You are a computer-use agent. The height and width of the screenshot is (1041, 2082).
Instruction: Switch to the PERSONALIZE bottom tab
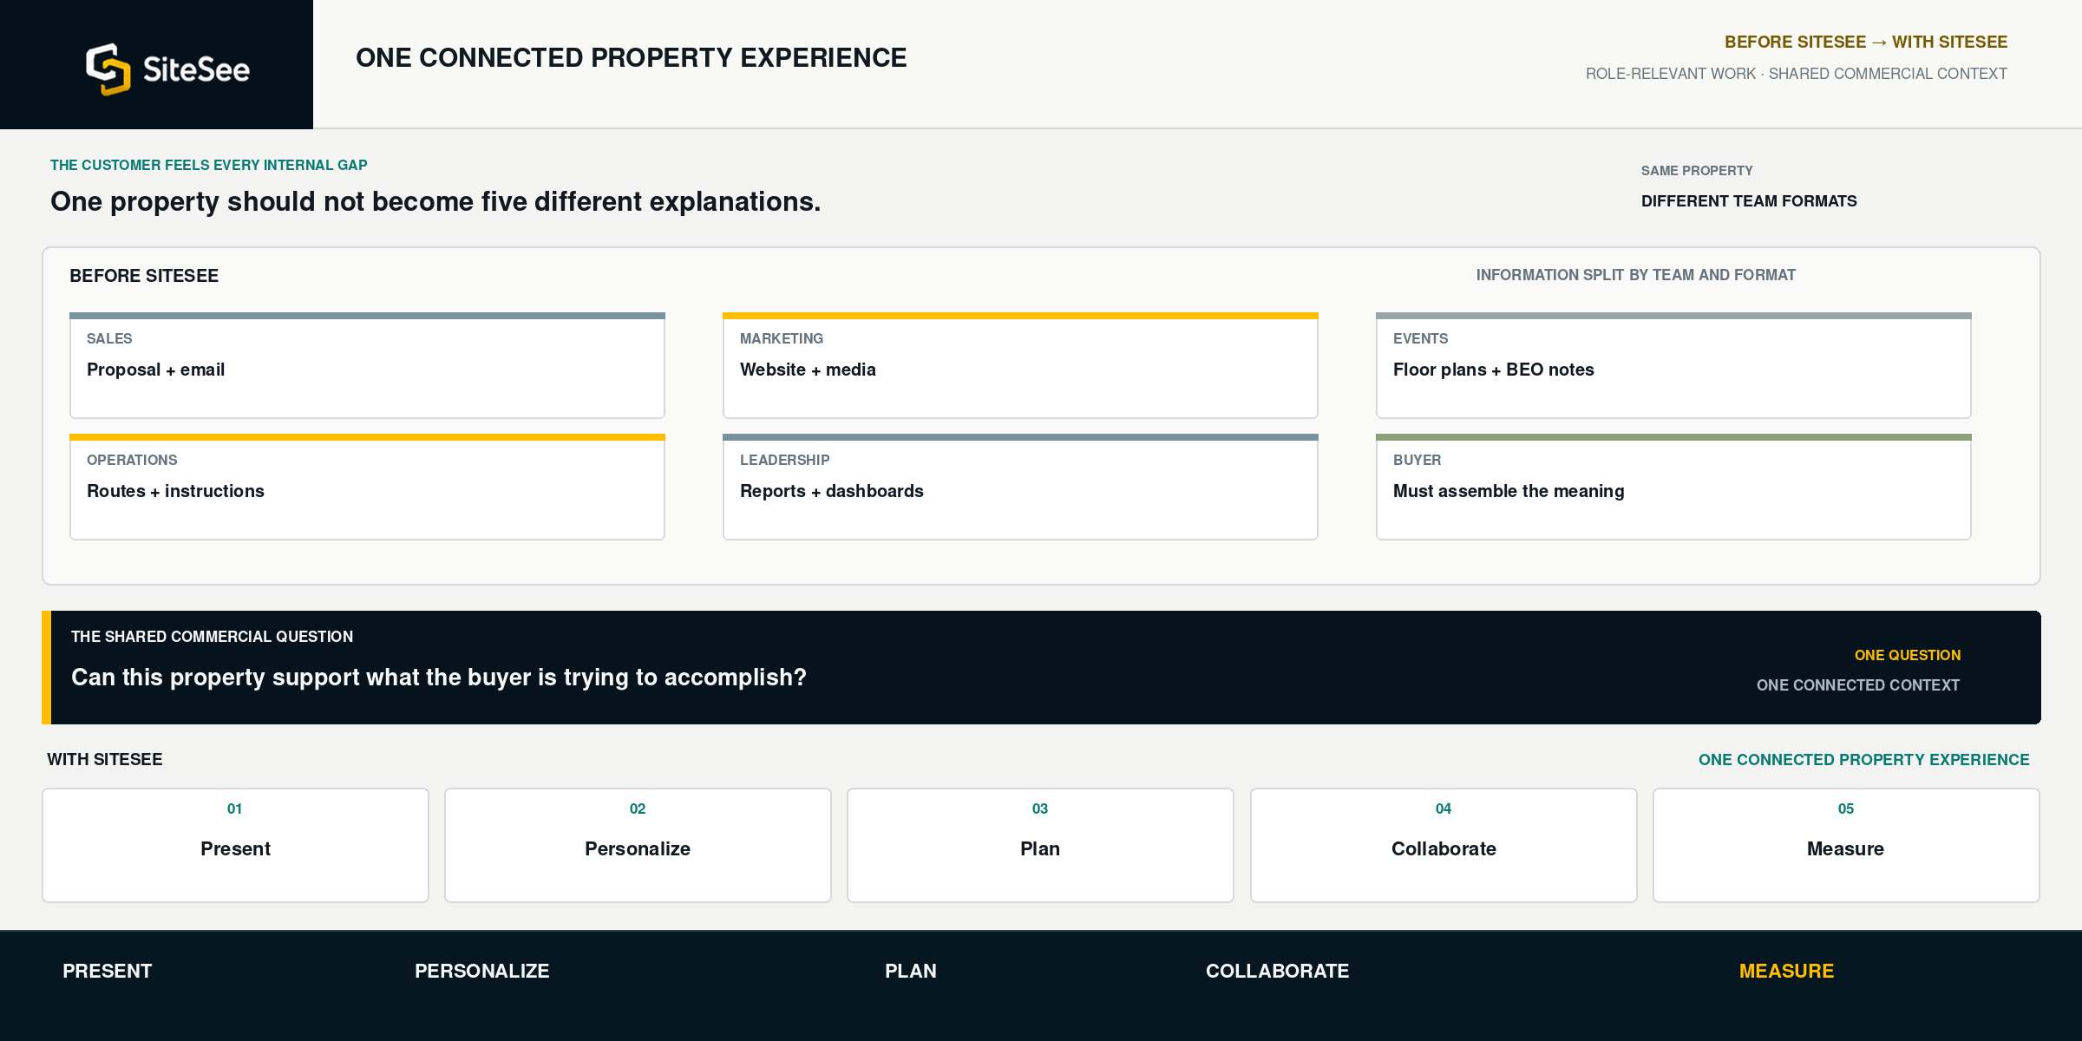click(482, 971)
